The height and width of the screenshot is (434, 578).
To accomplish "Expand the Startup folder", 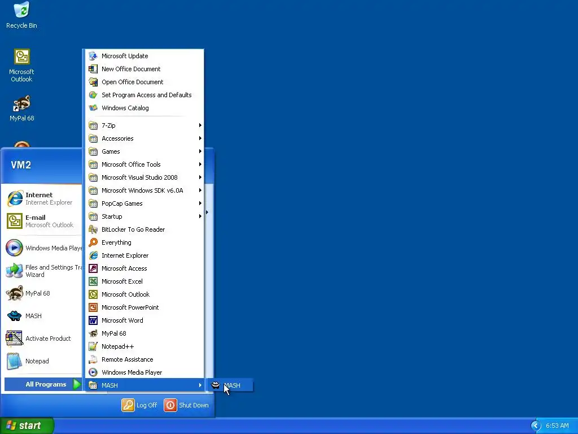I will (144, 216).
